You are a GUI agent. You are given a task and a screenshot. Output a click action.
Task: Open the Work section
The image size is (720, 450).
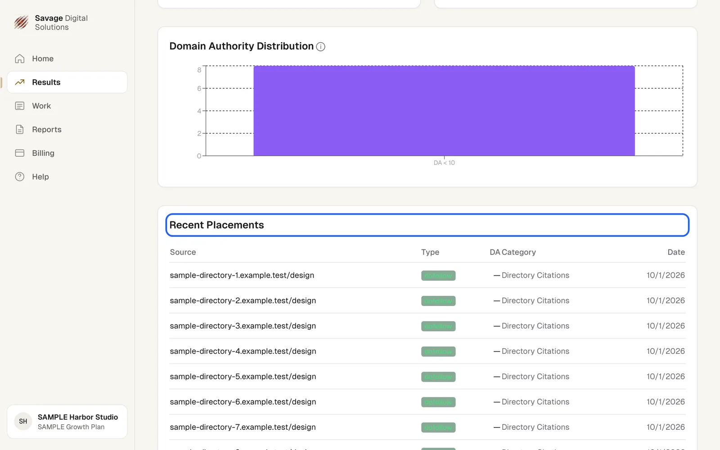(41, 106)
